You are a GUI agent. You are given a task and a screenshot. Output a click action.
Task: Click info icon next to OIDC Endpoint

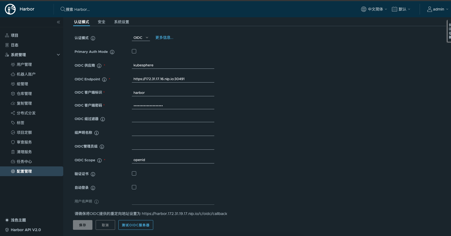point(104,80)
